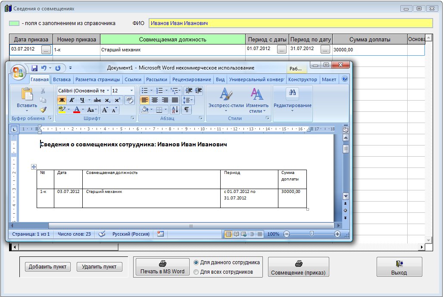
Task: Center-align text using ribbon alignment icon
Action: tap(155, 100)
